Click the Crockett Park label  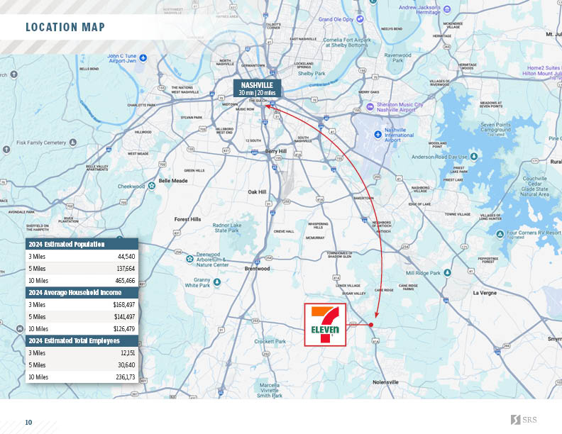click(x=270, y=342)
